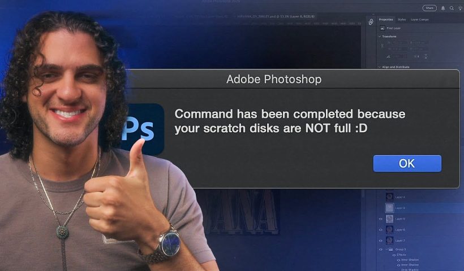
Task: Click the search magnifier icon
Action: click(452, 8)
